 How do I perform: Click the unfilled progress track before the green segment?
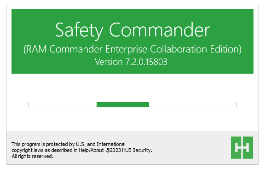pos(63,105)
